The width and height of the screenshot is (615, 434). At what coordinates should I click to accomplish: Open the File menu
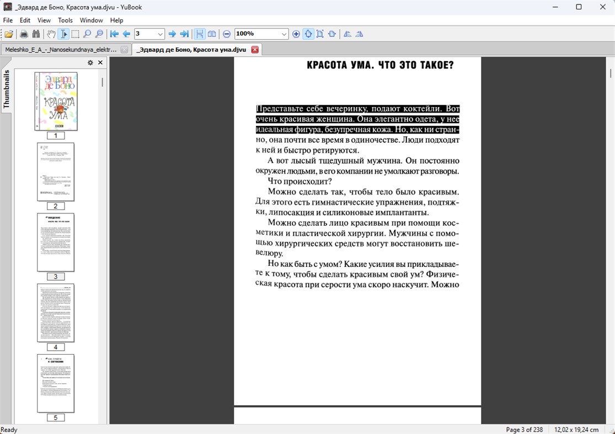tap(8, 20)
